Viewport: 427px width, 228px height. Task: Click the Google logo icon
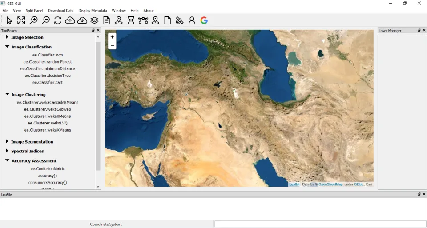point(204,20)
